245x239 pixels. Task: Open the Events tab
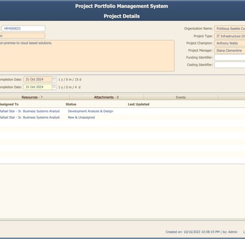coord(180,97)
